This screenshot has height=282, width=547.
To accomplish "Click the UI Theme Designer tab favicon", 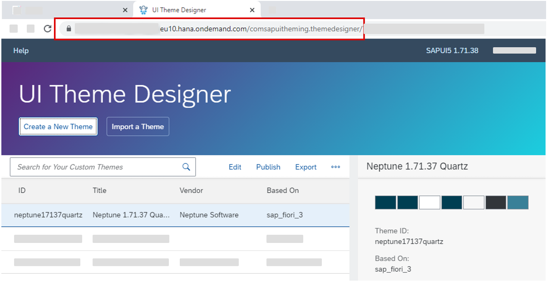I will (x=143, y=10).
